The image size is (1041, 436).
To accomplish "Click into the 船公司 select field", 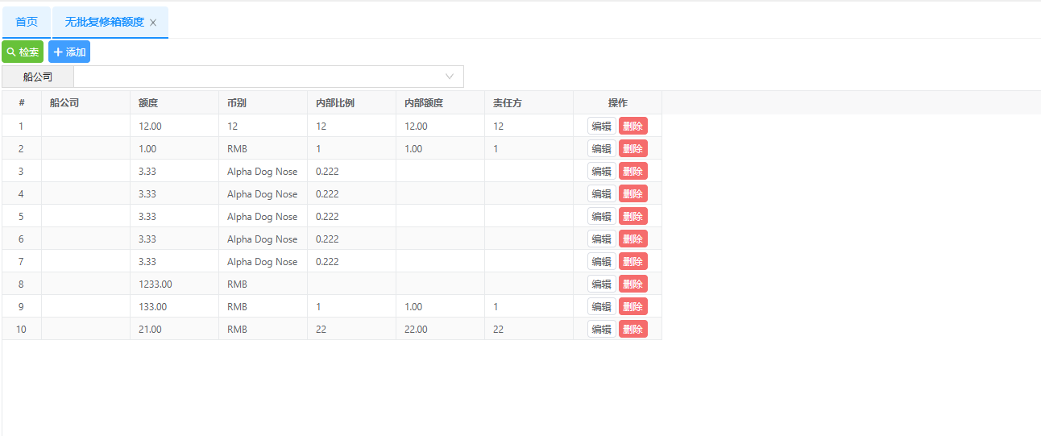I will coord(258,77).
